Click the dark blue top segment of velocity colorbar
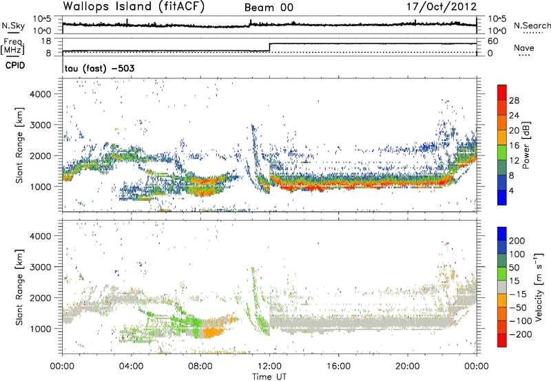The width and height of the screenshot is (551, 381). (x=502, y=234)
